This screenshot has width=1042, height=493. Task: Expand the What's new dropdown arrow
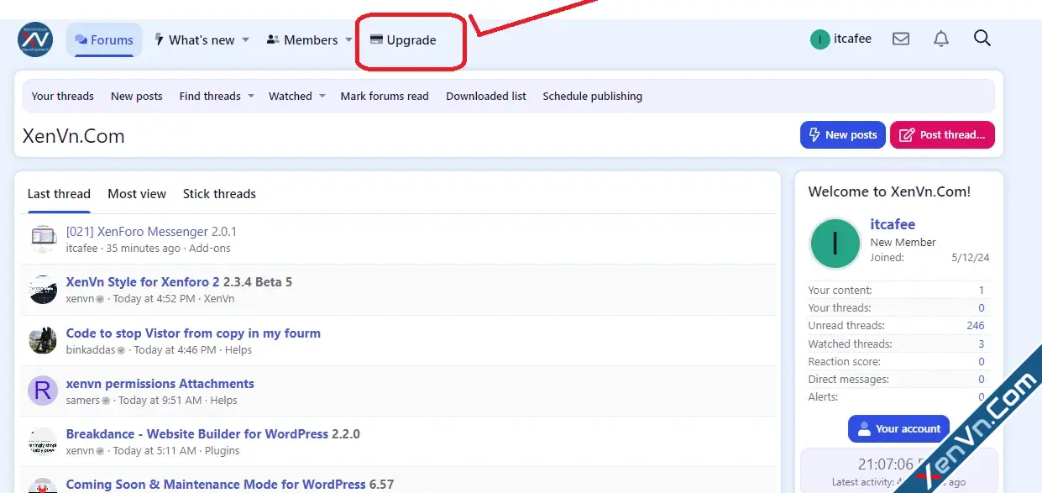pos(246,39)
